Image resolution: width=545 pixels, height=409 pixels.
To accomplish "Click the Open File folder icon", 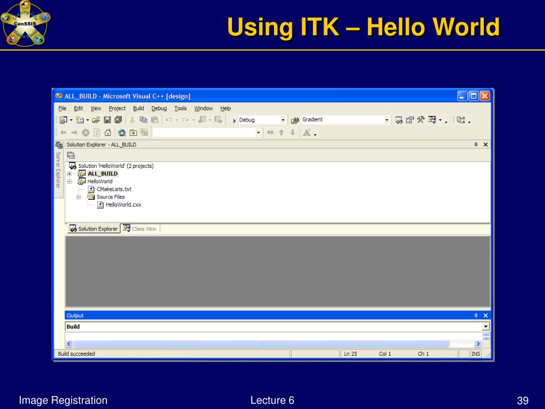I will click(x=96, y=120).
